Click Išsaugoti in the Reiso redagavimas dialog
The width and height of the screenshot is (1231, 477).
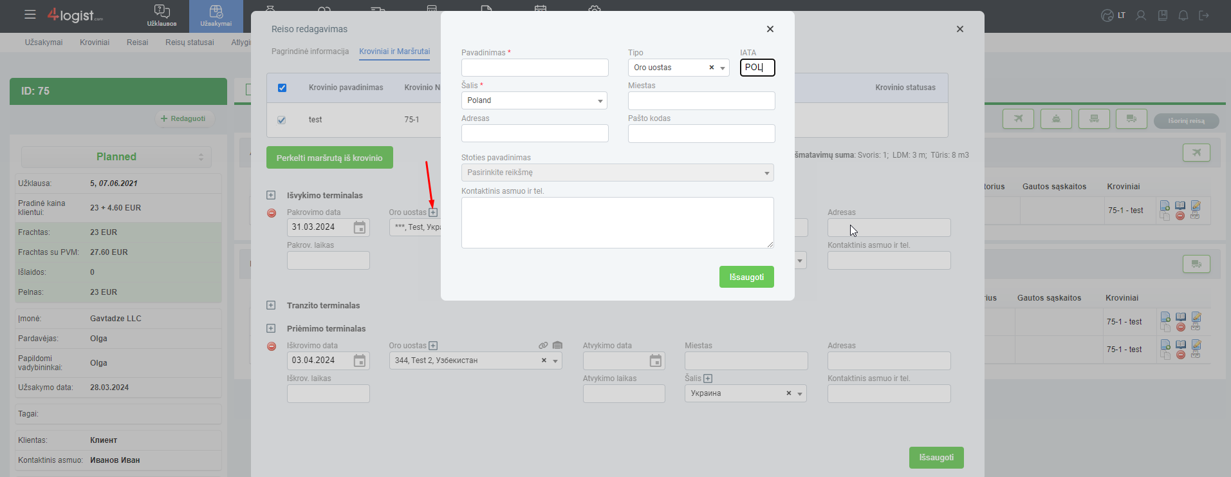(x=936, y=458)
